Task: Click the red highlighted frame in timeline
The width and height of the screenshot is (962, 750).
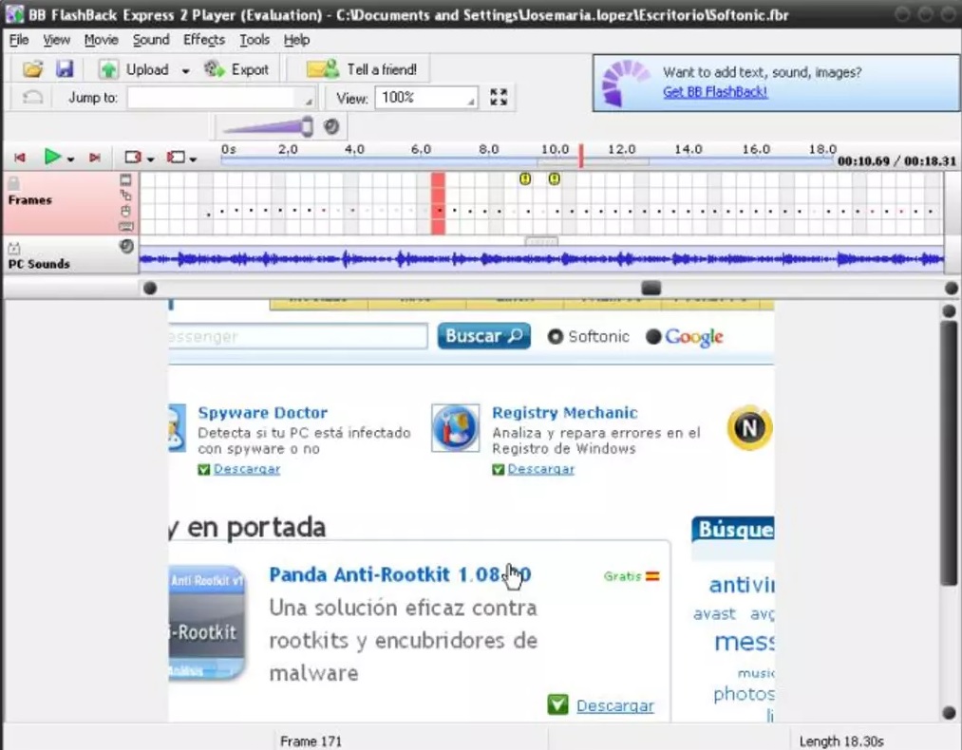Action: 438,203
